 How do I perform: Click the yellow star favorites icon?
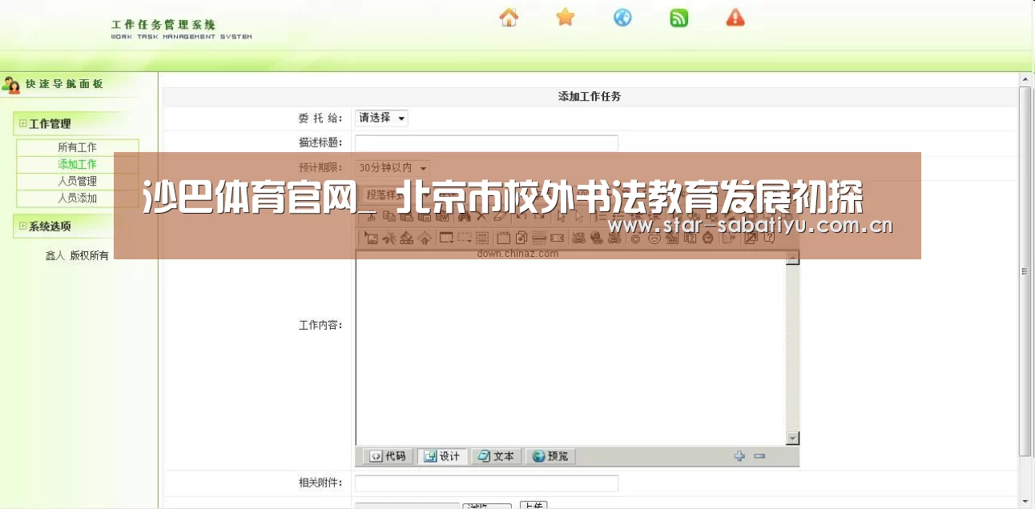click(566, 17)
